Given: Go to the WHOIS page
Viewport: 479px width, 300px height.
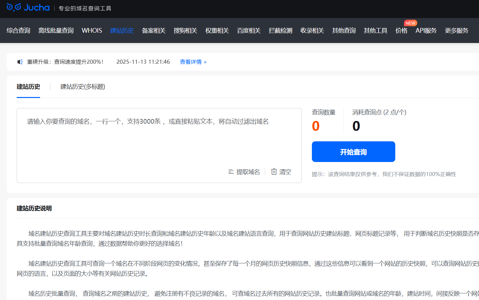Looking at the screenshot, I should [x=92, y=31].
